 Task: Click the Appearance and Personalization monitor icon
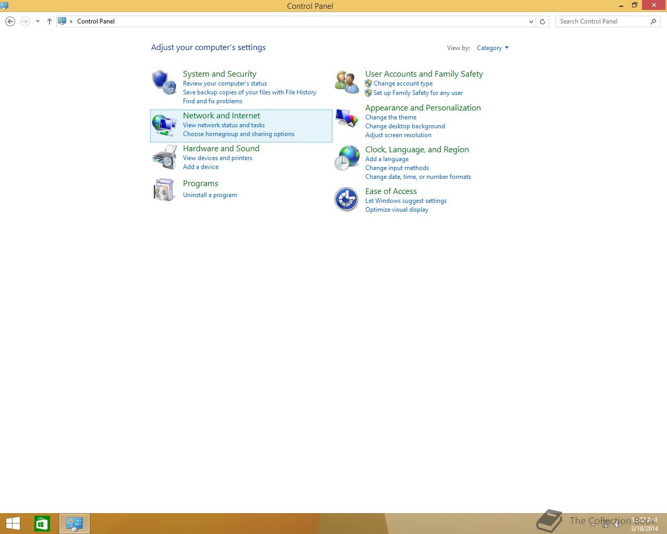point(347,118)
